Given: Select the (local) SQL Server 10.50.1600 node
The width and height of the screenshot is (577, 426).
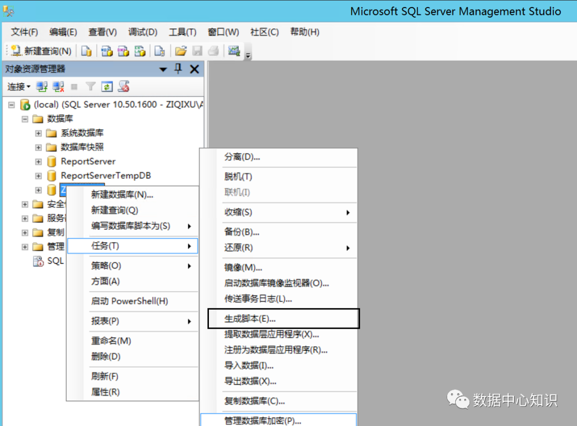Looking at the screenshot, I should click(x=118, y=105).
